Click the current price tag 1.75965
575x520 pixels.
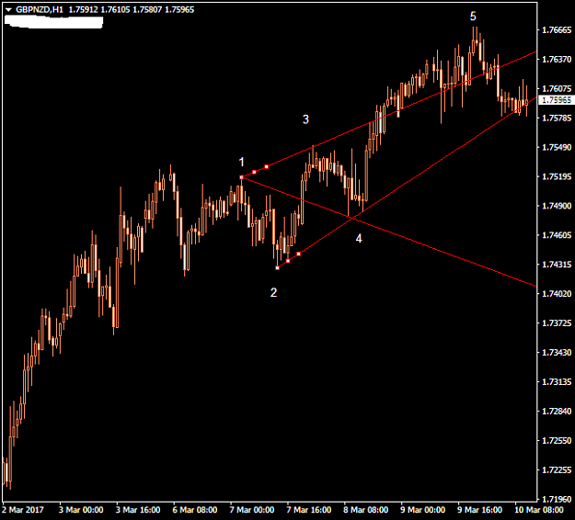(x=557, y=100)
